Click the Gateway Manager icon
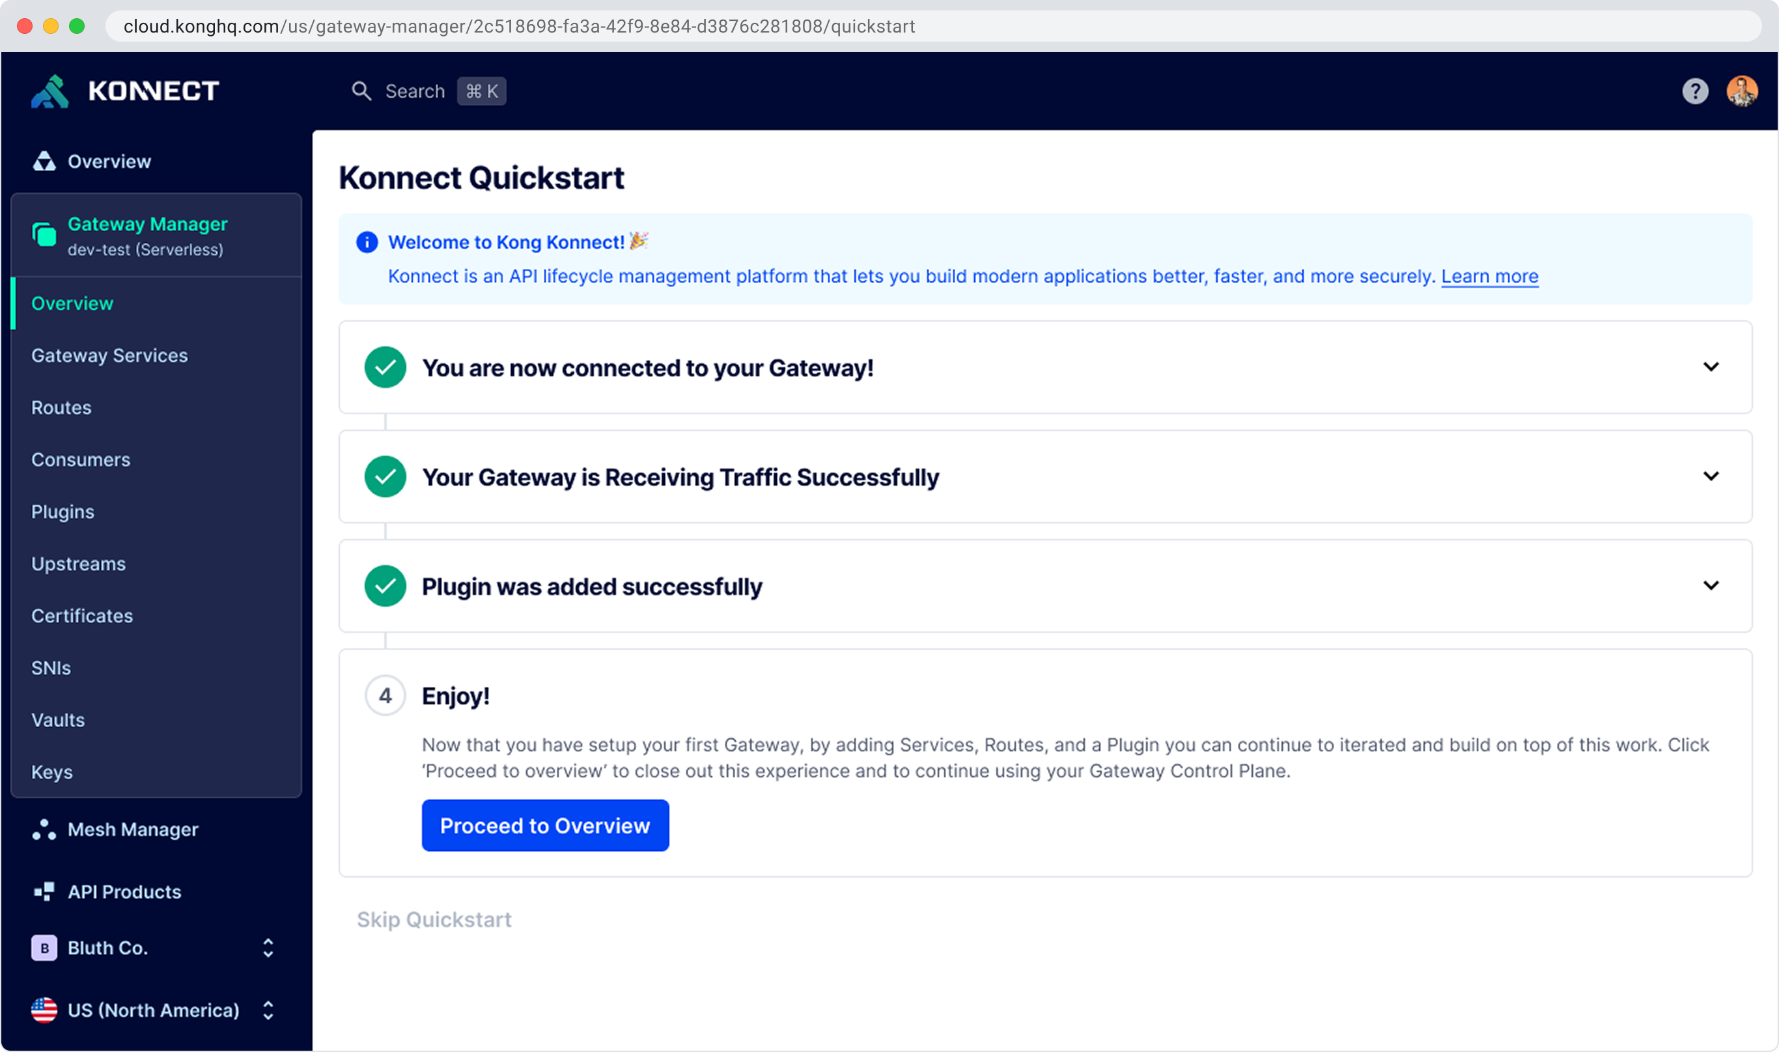 (44, 234)
